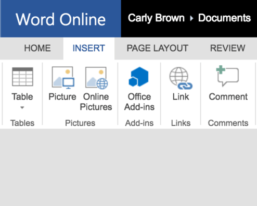Open the Table insert icon
The width and height of the screenshot is (257, 206).
click(22, 77)
